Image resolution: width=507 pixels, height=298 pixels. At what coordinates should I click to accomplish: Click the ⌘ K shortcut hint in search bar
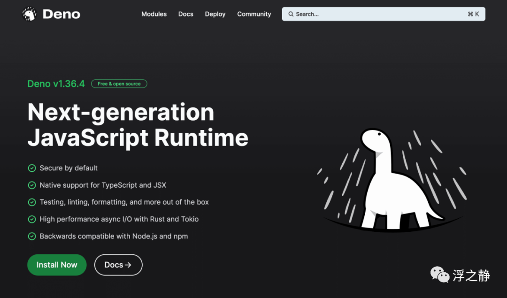pyautogui.click(x=473, y=14)
